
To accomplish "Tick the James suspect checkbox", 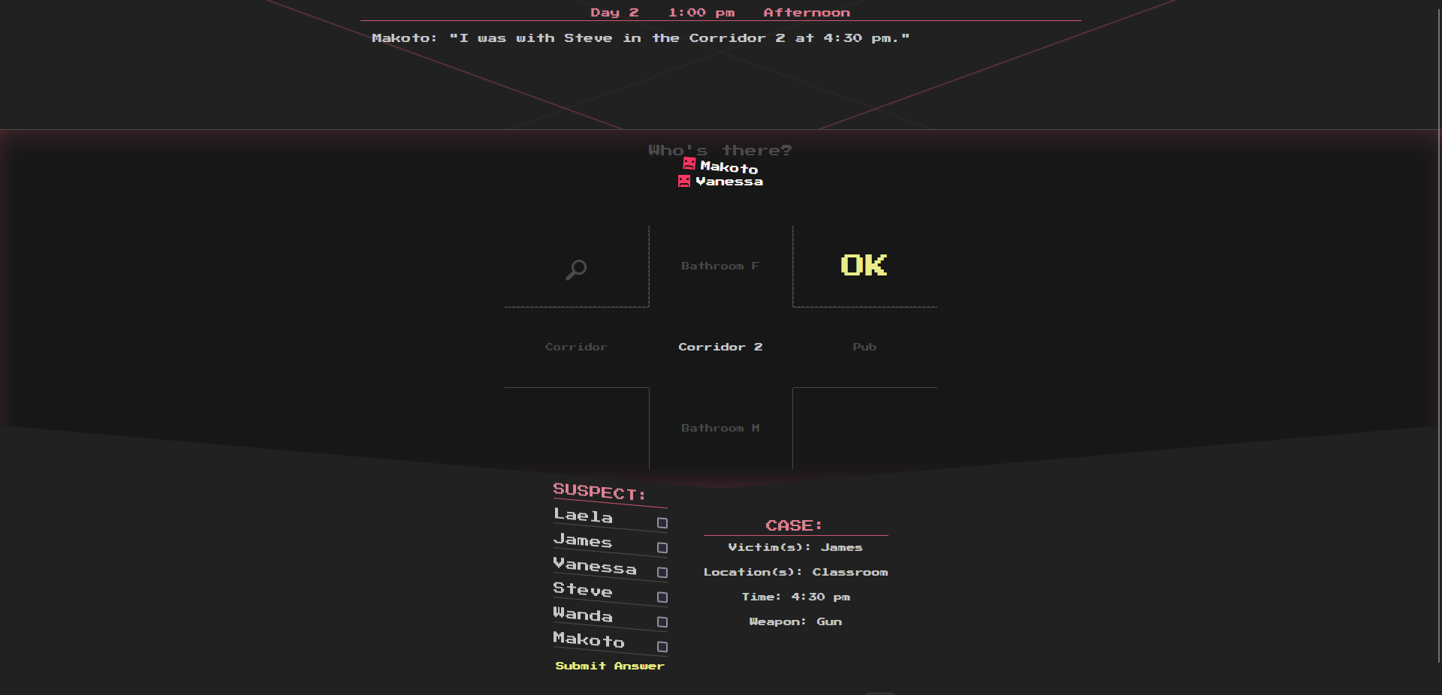I will (662, 548).
